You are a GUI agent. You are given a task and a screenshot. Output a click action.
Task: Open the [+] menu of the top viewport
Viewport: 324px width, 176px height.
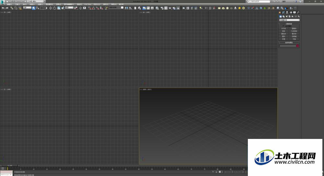2,12
